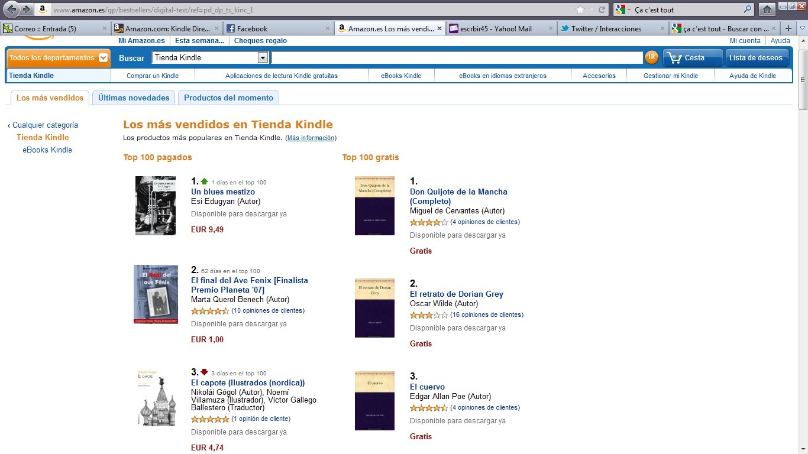Open a new tab with plus icon

[x=788, y=28]
